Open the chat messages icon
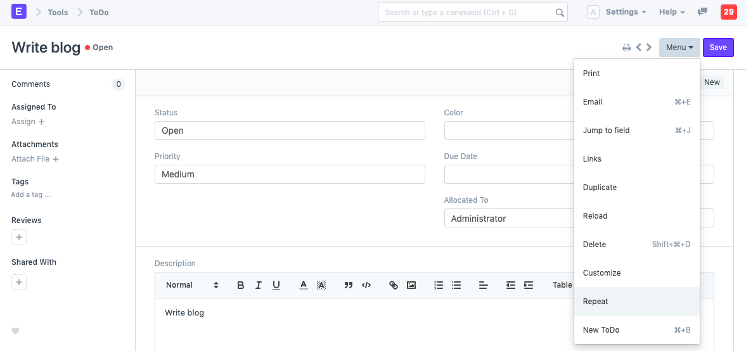Viewport: 746px width, 351px height. click(702, 12)
